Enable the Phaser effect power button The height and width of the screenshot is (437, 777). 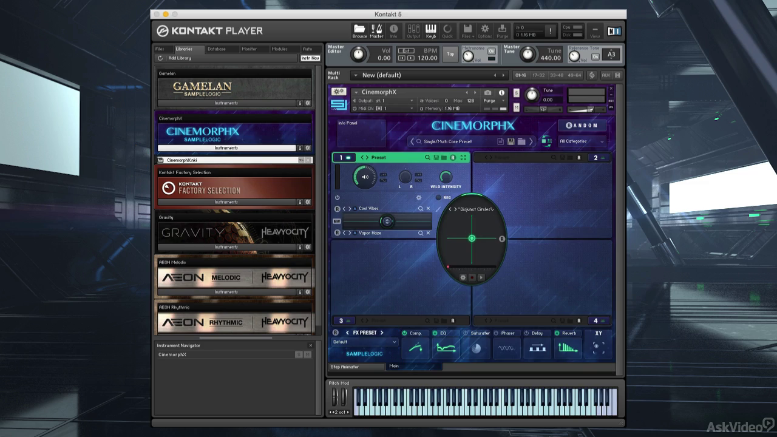496,333
